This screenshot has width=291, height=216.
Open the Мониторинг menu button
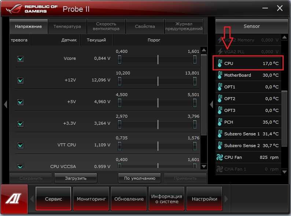[91, 199]
